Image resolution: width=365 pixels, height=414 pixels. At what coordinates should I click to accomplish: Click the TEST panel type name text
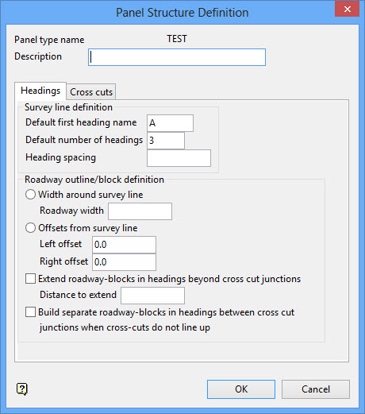coord(177,39)
